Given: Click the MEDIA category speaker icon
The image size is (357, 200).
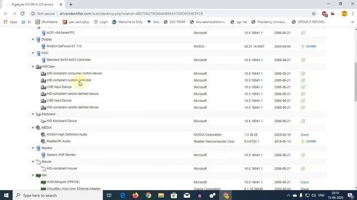Looking at the screenshot, I should [38, 128].
